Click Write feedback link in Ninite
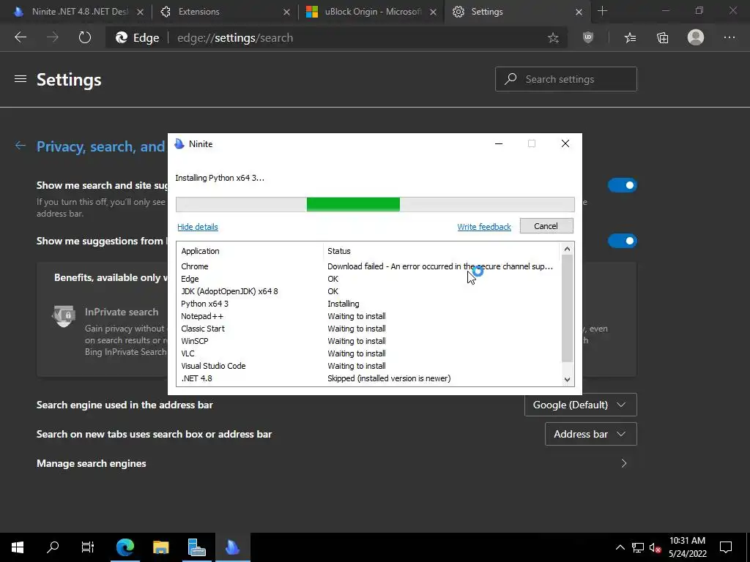 tap(484, 227)
